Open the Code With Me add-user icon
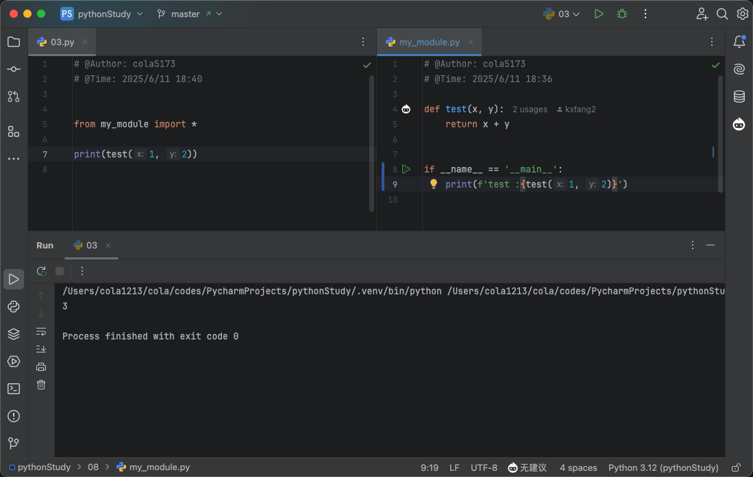The image size is (753, 477). tap(702, 14)
